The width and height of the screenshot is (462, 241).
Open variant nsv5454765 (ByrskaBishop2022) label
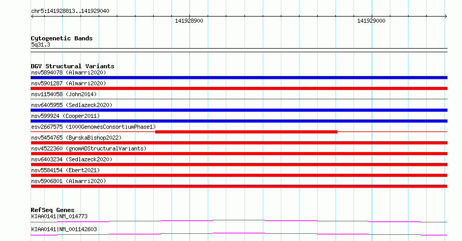pos(76,138)
